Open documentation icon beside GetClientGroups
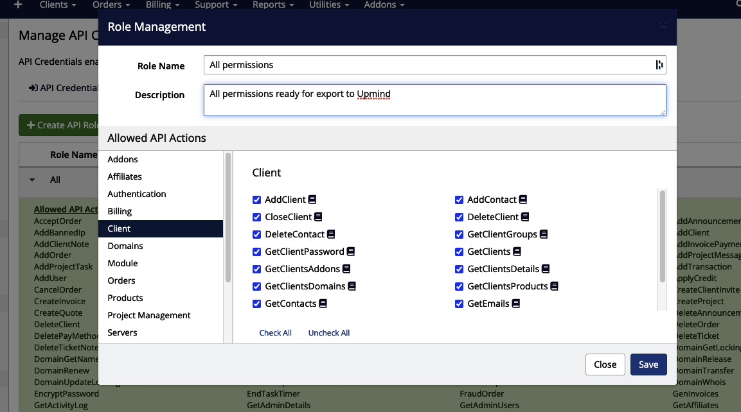 [544, 234]
